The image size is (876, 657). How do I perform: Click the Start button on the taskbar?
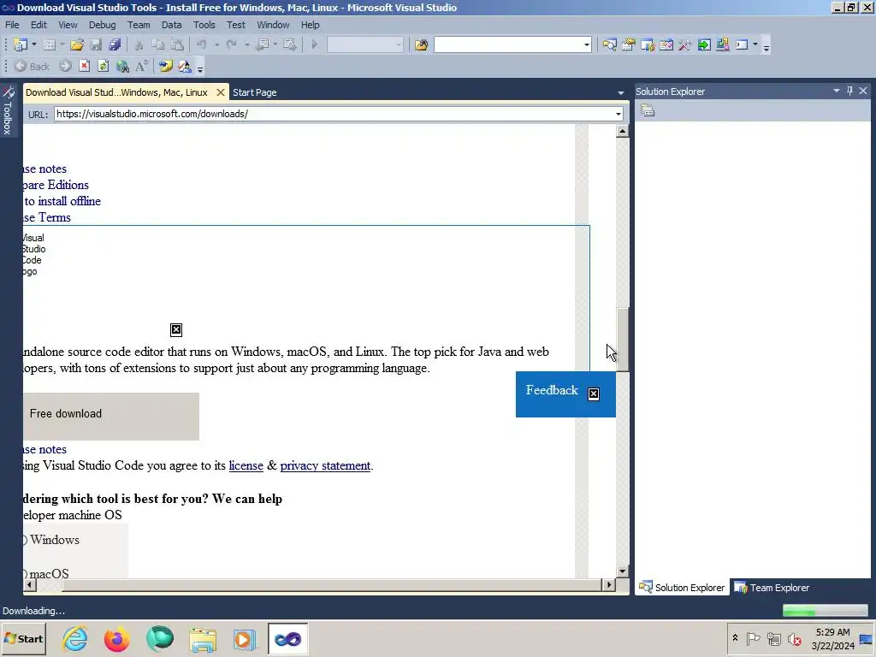[23, 638]
